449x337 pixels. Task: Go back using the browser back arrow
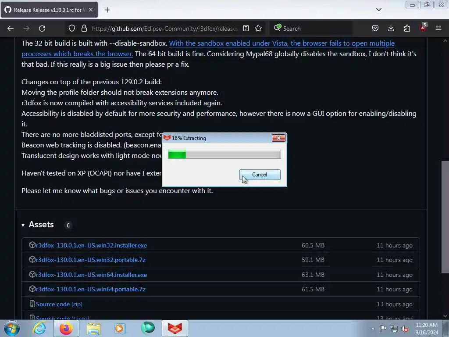pyautogui.click(x=11, y=29)
